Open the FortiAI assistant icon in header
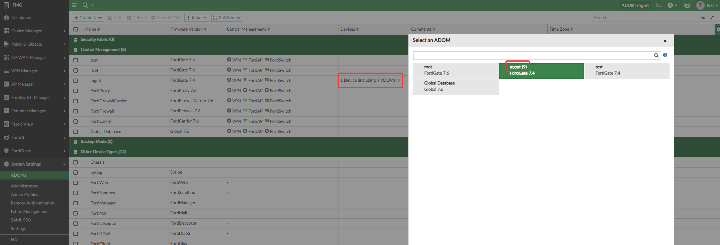Image resolution: width=720 pixels, height=245 pixels. coord(687,5)
